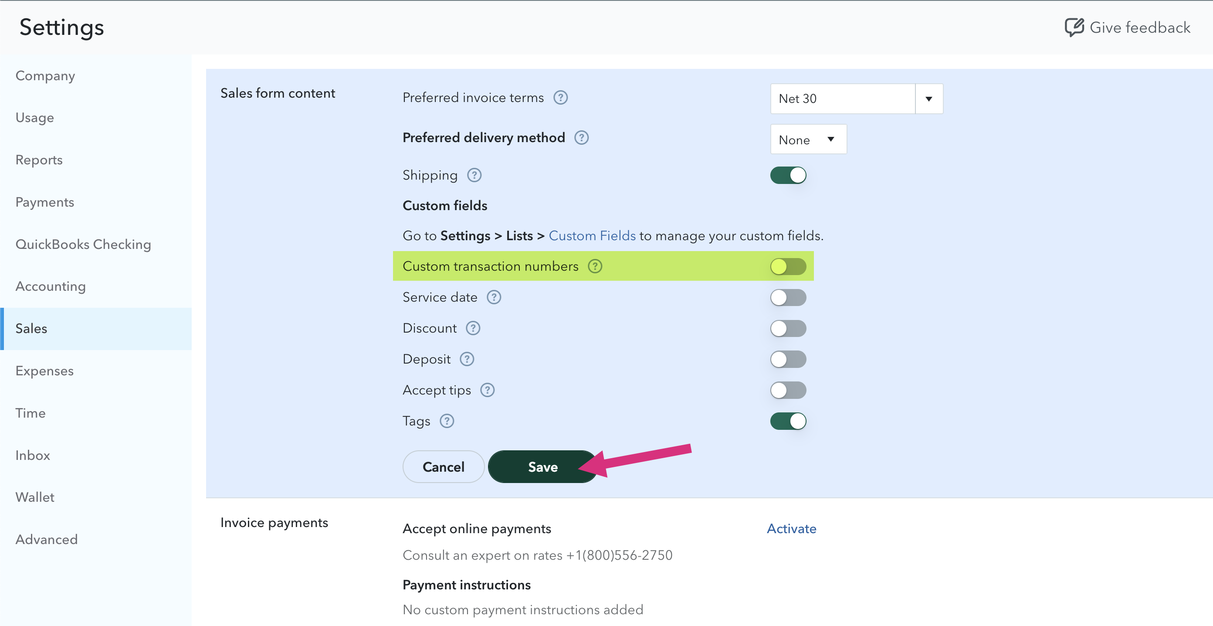1213x626 pixels.
Task: Open help for Preferred delivery method
Action: 582,138
